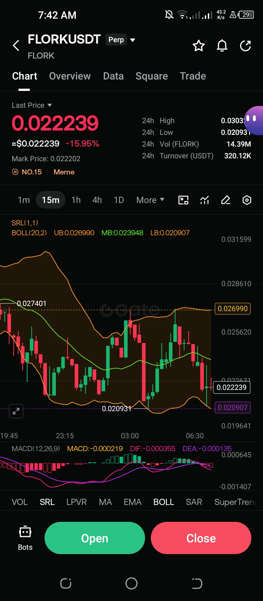Tap the 0.027401 high marker on chart
263x601 pixels.
(x=32, y=303)
